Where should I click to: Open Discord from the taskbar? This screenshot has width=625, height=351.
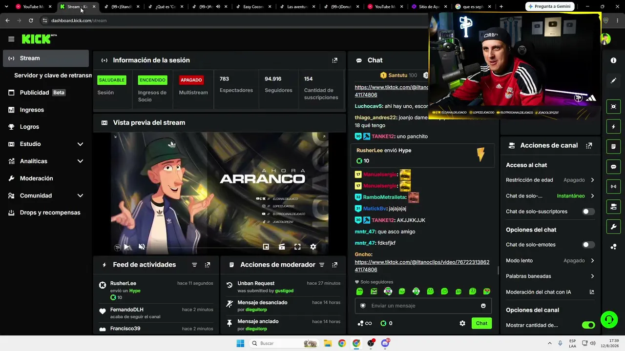coord(385,343)
